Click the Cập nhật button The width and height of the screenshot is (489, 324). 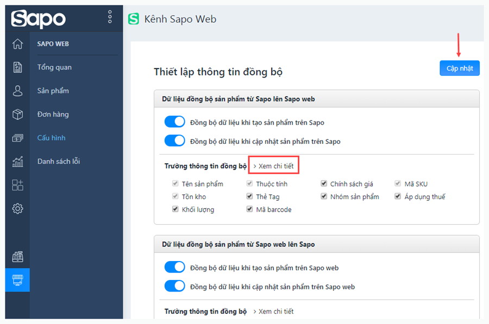459,68
